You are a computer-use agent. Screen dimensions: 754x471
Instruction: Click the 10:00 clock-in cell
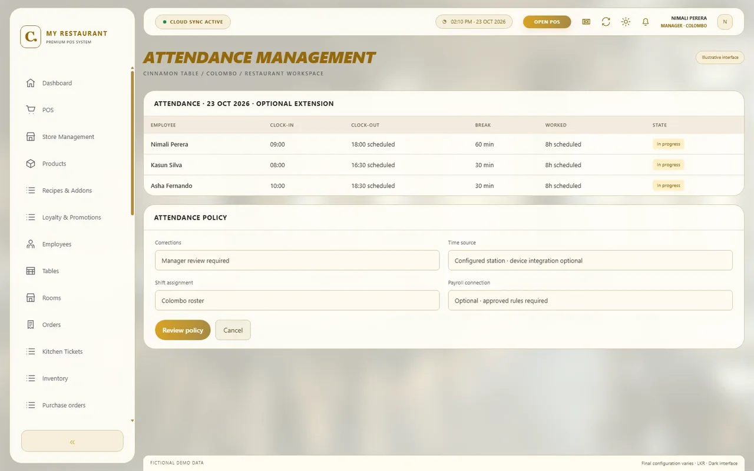pos(277,185)
